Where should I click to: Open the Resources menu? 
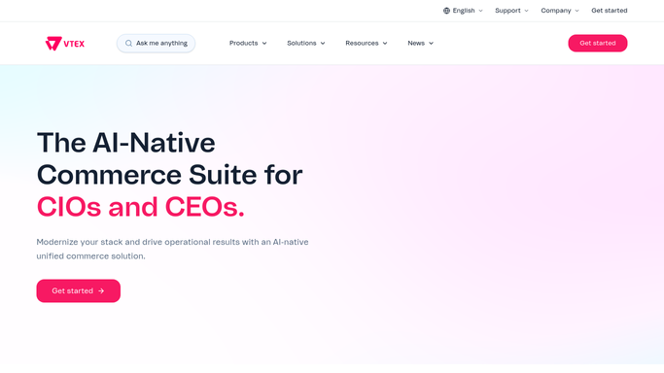tap(367, 43)
